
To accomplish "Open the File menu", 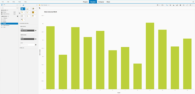I will coord(3,2).
